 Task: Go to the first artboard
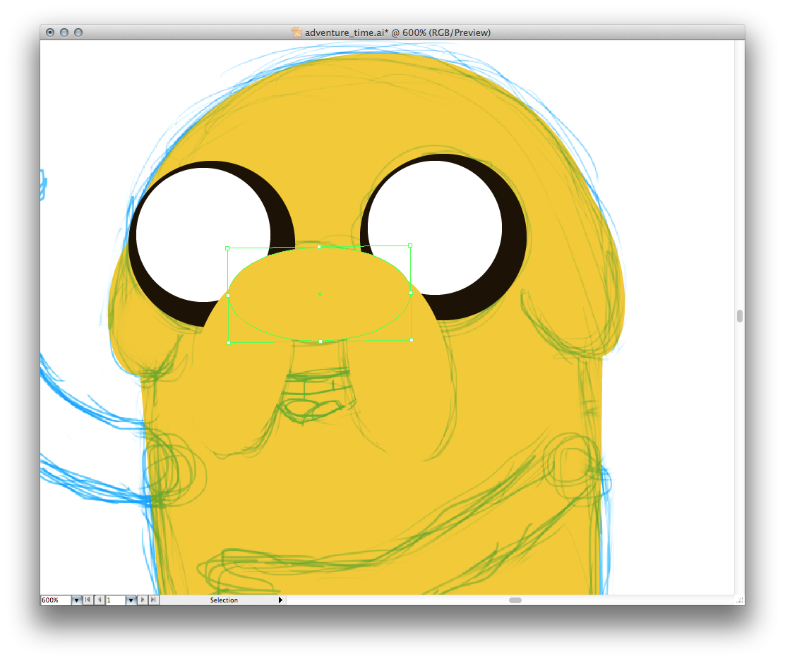point(88,600)
